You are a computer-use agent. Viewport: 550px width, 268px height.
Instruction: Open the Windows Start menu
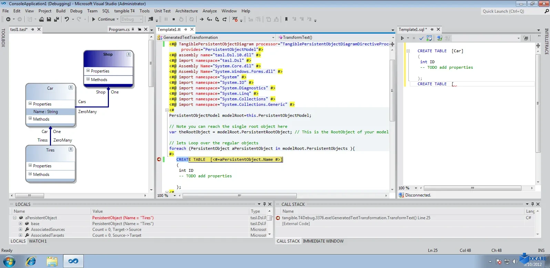point(9,261)
